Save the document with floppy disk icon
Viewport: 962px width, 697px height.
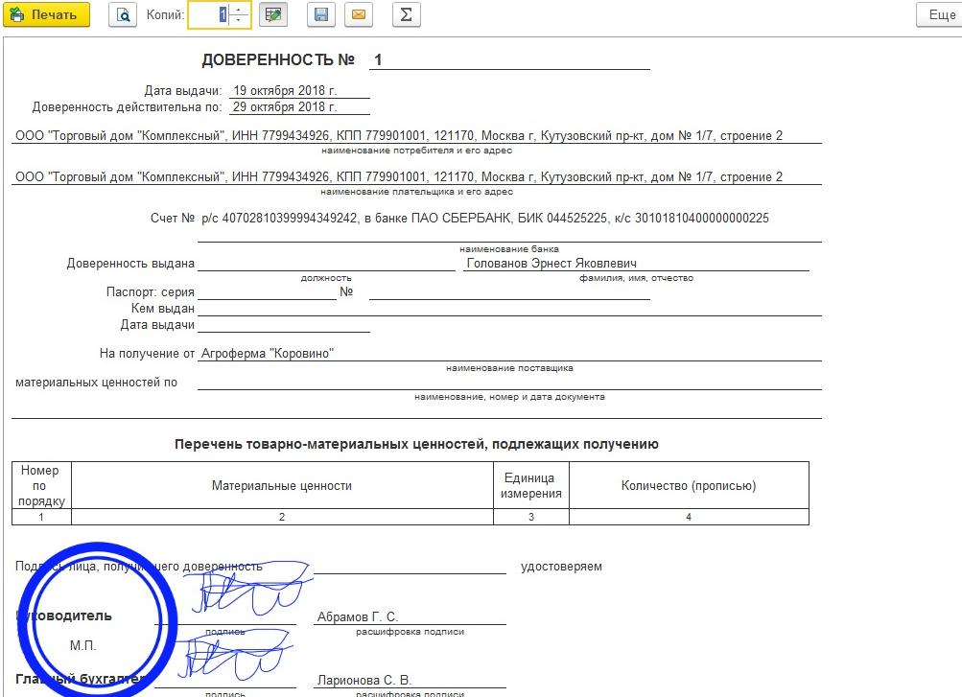click(x=321, y=14)
